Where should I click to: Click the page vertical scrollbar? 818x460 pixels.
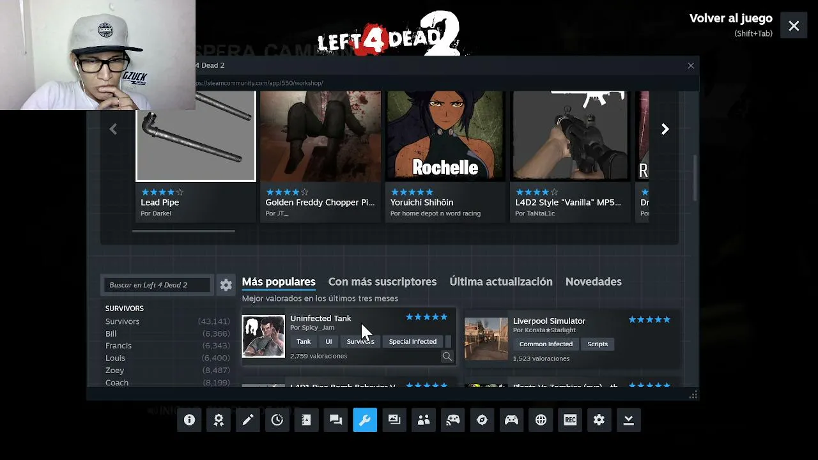click(x=695, y=178)
